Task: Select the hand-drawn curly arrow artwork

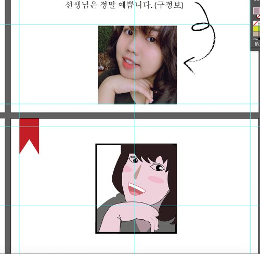Action: pos(200,38)
